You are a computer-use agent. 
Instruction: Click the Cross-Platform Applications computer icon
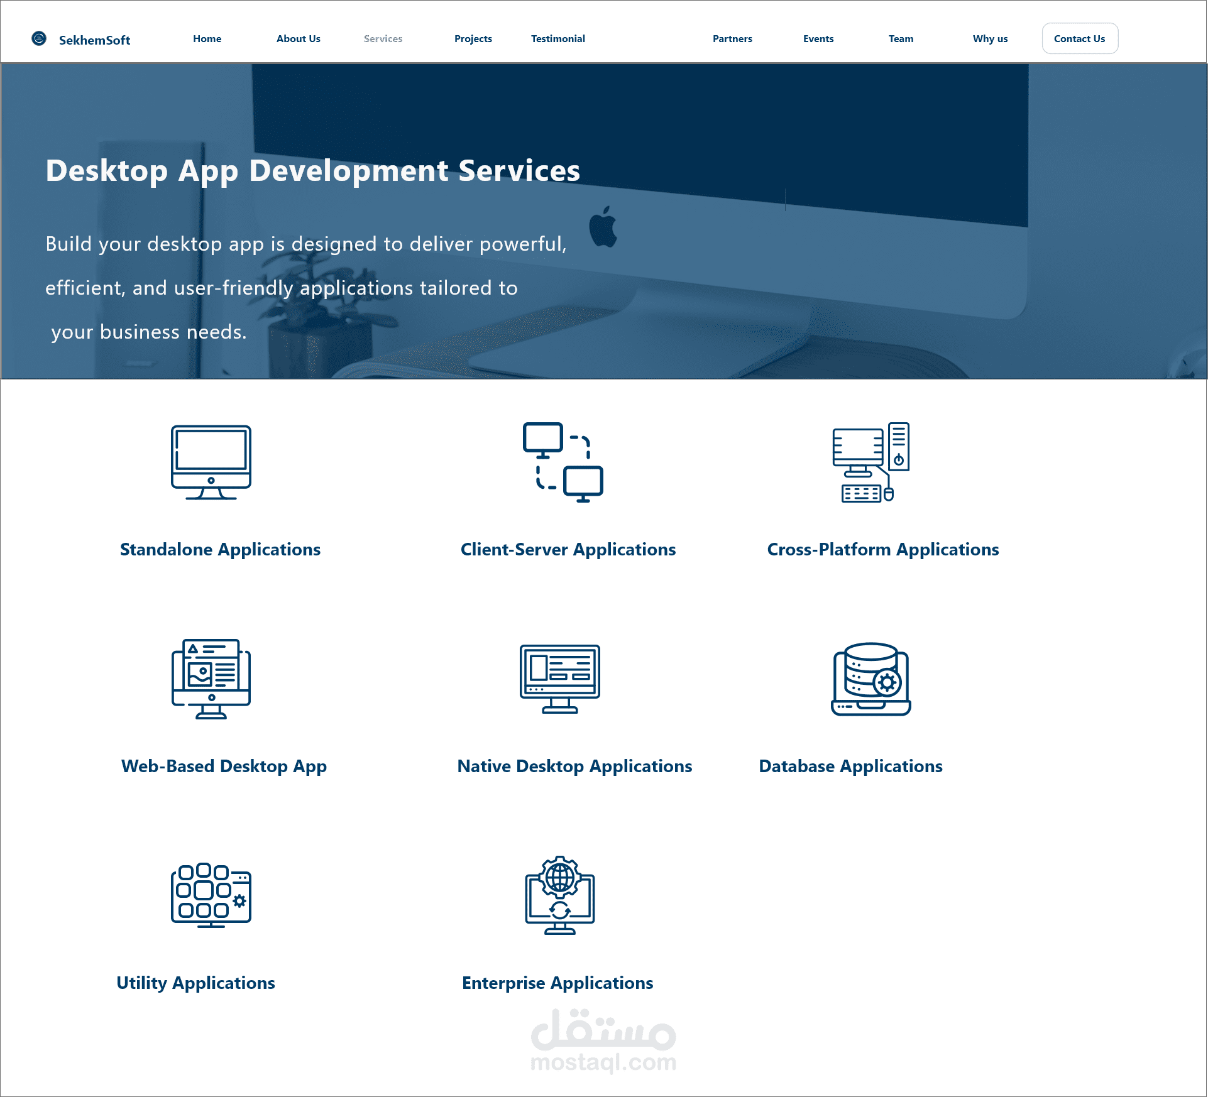click(x=870, y=462)
